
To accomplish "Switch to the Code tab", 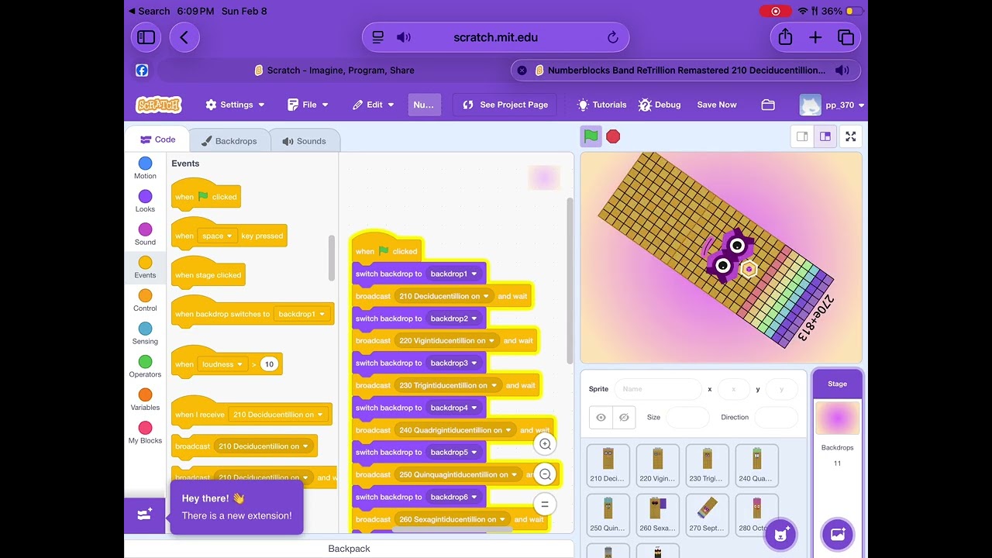I will coord(157,139).
